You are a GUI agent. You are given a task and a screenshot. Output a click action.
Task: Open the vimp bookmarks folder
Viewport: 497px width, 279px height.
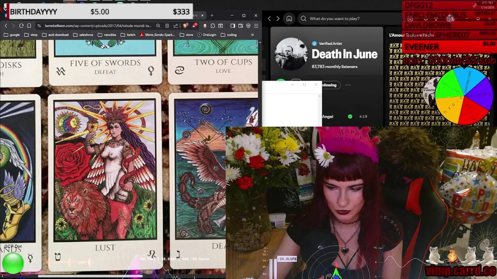(x=31, y=34)
